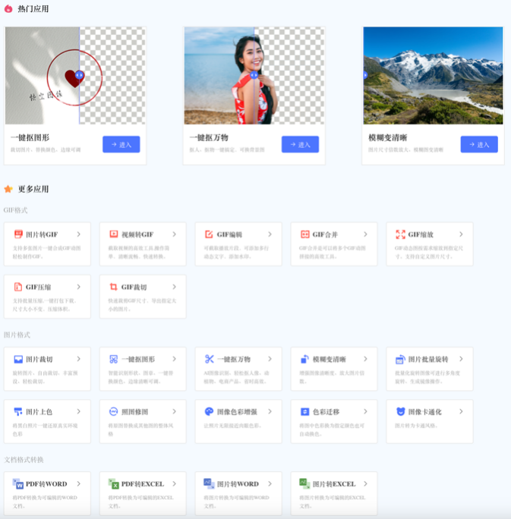Open PDF转WORD via its chevron arrow
The width and height of the screenshot is (511, 519).
click(x=78, y=484)
